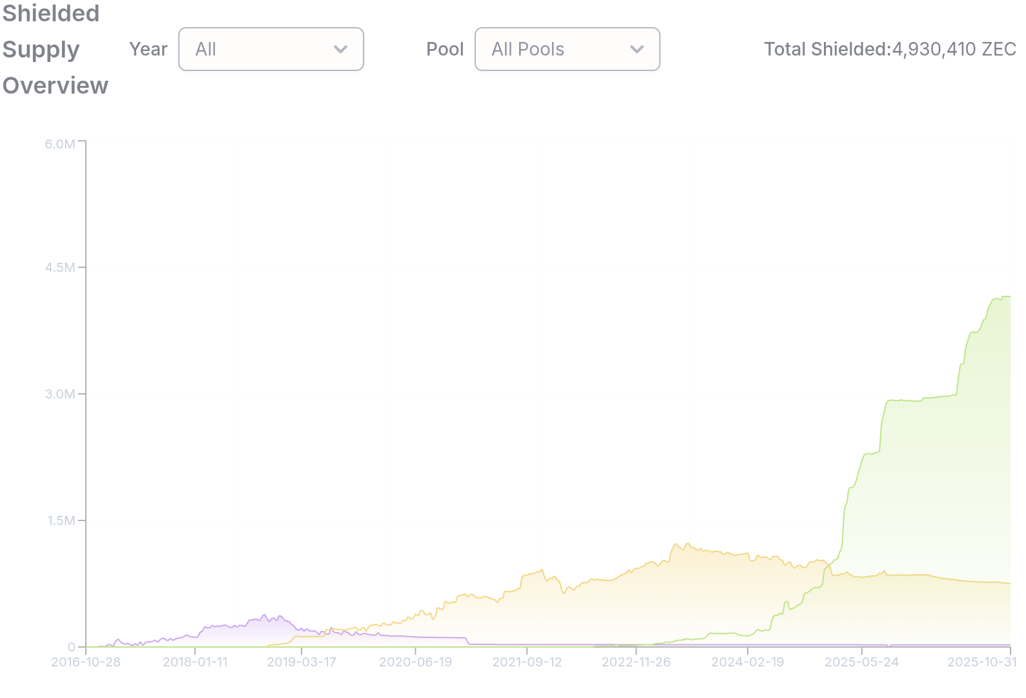Click the chevron arrow in the Year selector

click(341, 49)
